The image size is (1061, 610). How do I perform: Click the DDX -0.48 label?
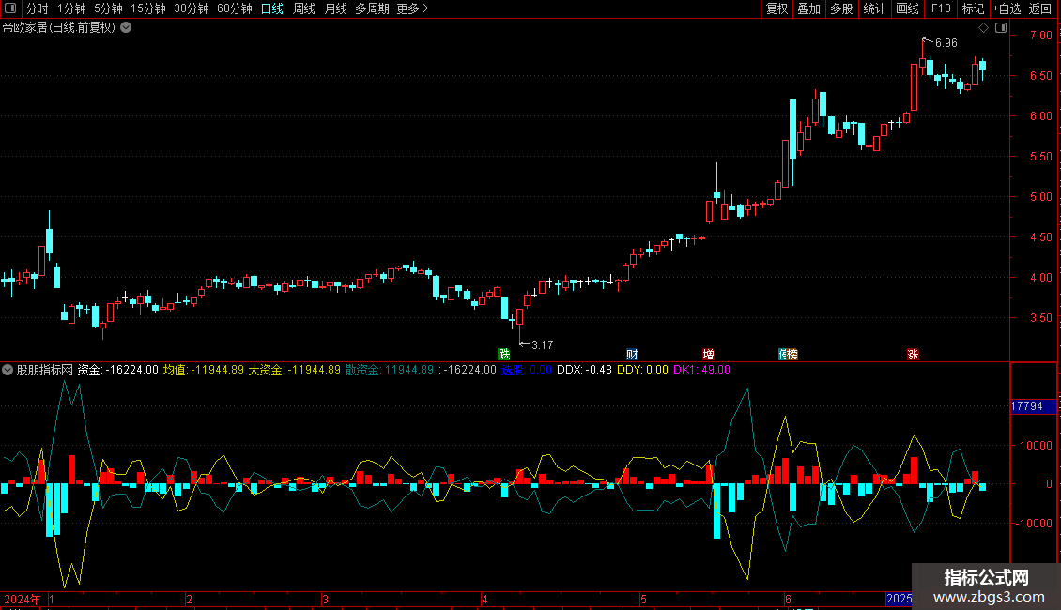(x=584, y=370)
